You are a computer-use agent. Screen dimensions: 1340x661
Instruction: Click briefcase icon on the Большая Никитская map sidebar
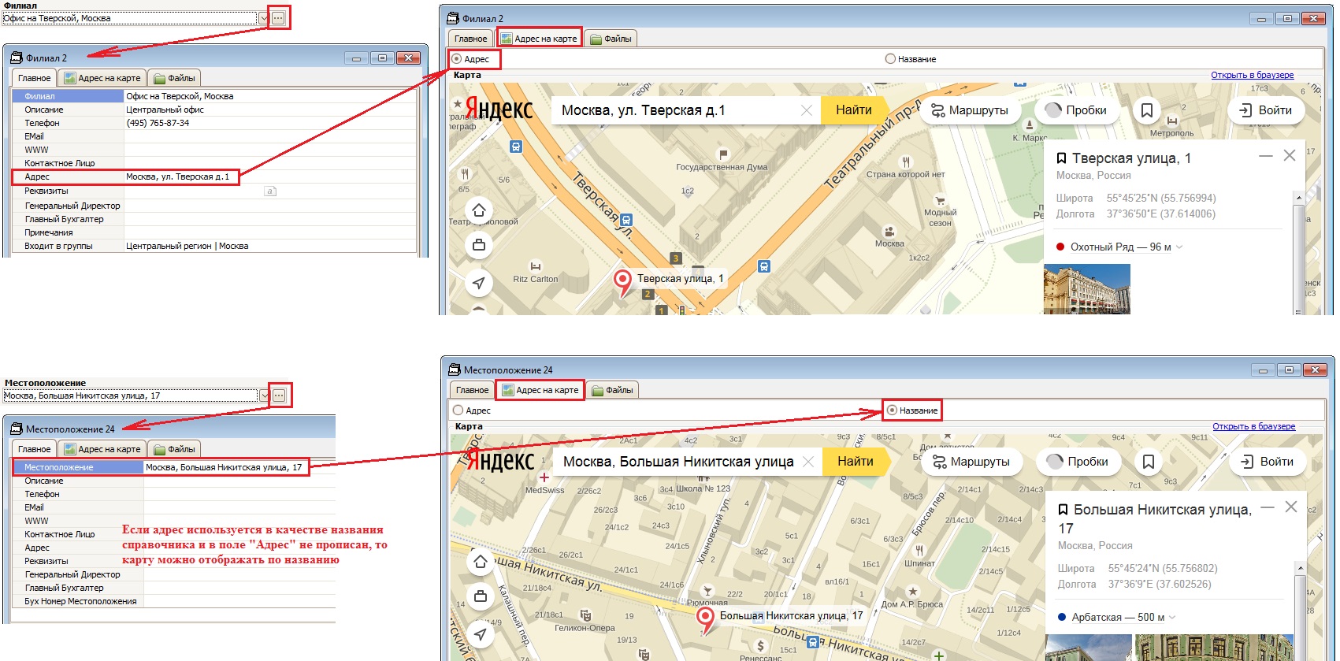coord(481,597)
